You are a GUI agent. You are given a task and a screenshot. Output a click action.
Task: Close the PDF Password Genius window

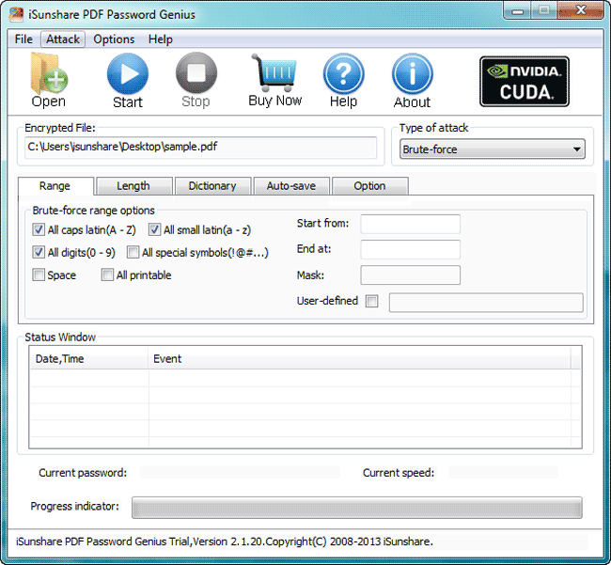581,10
